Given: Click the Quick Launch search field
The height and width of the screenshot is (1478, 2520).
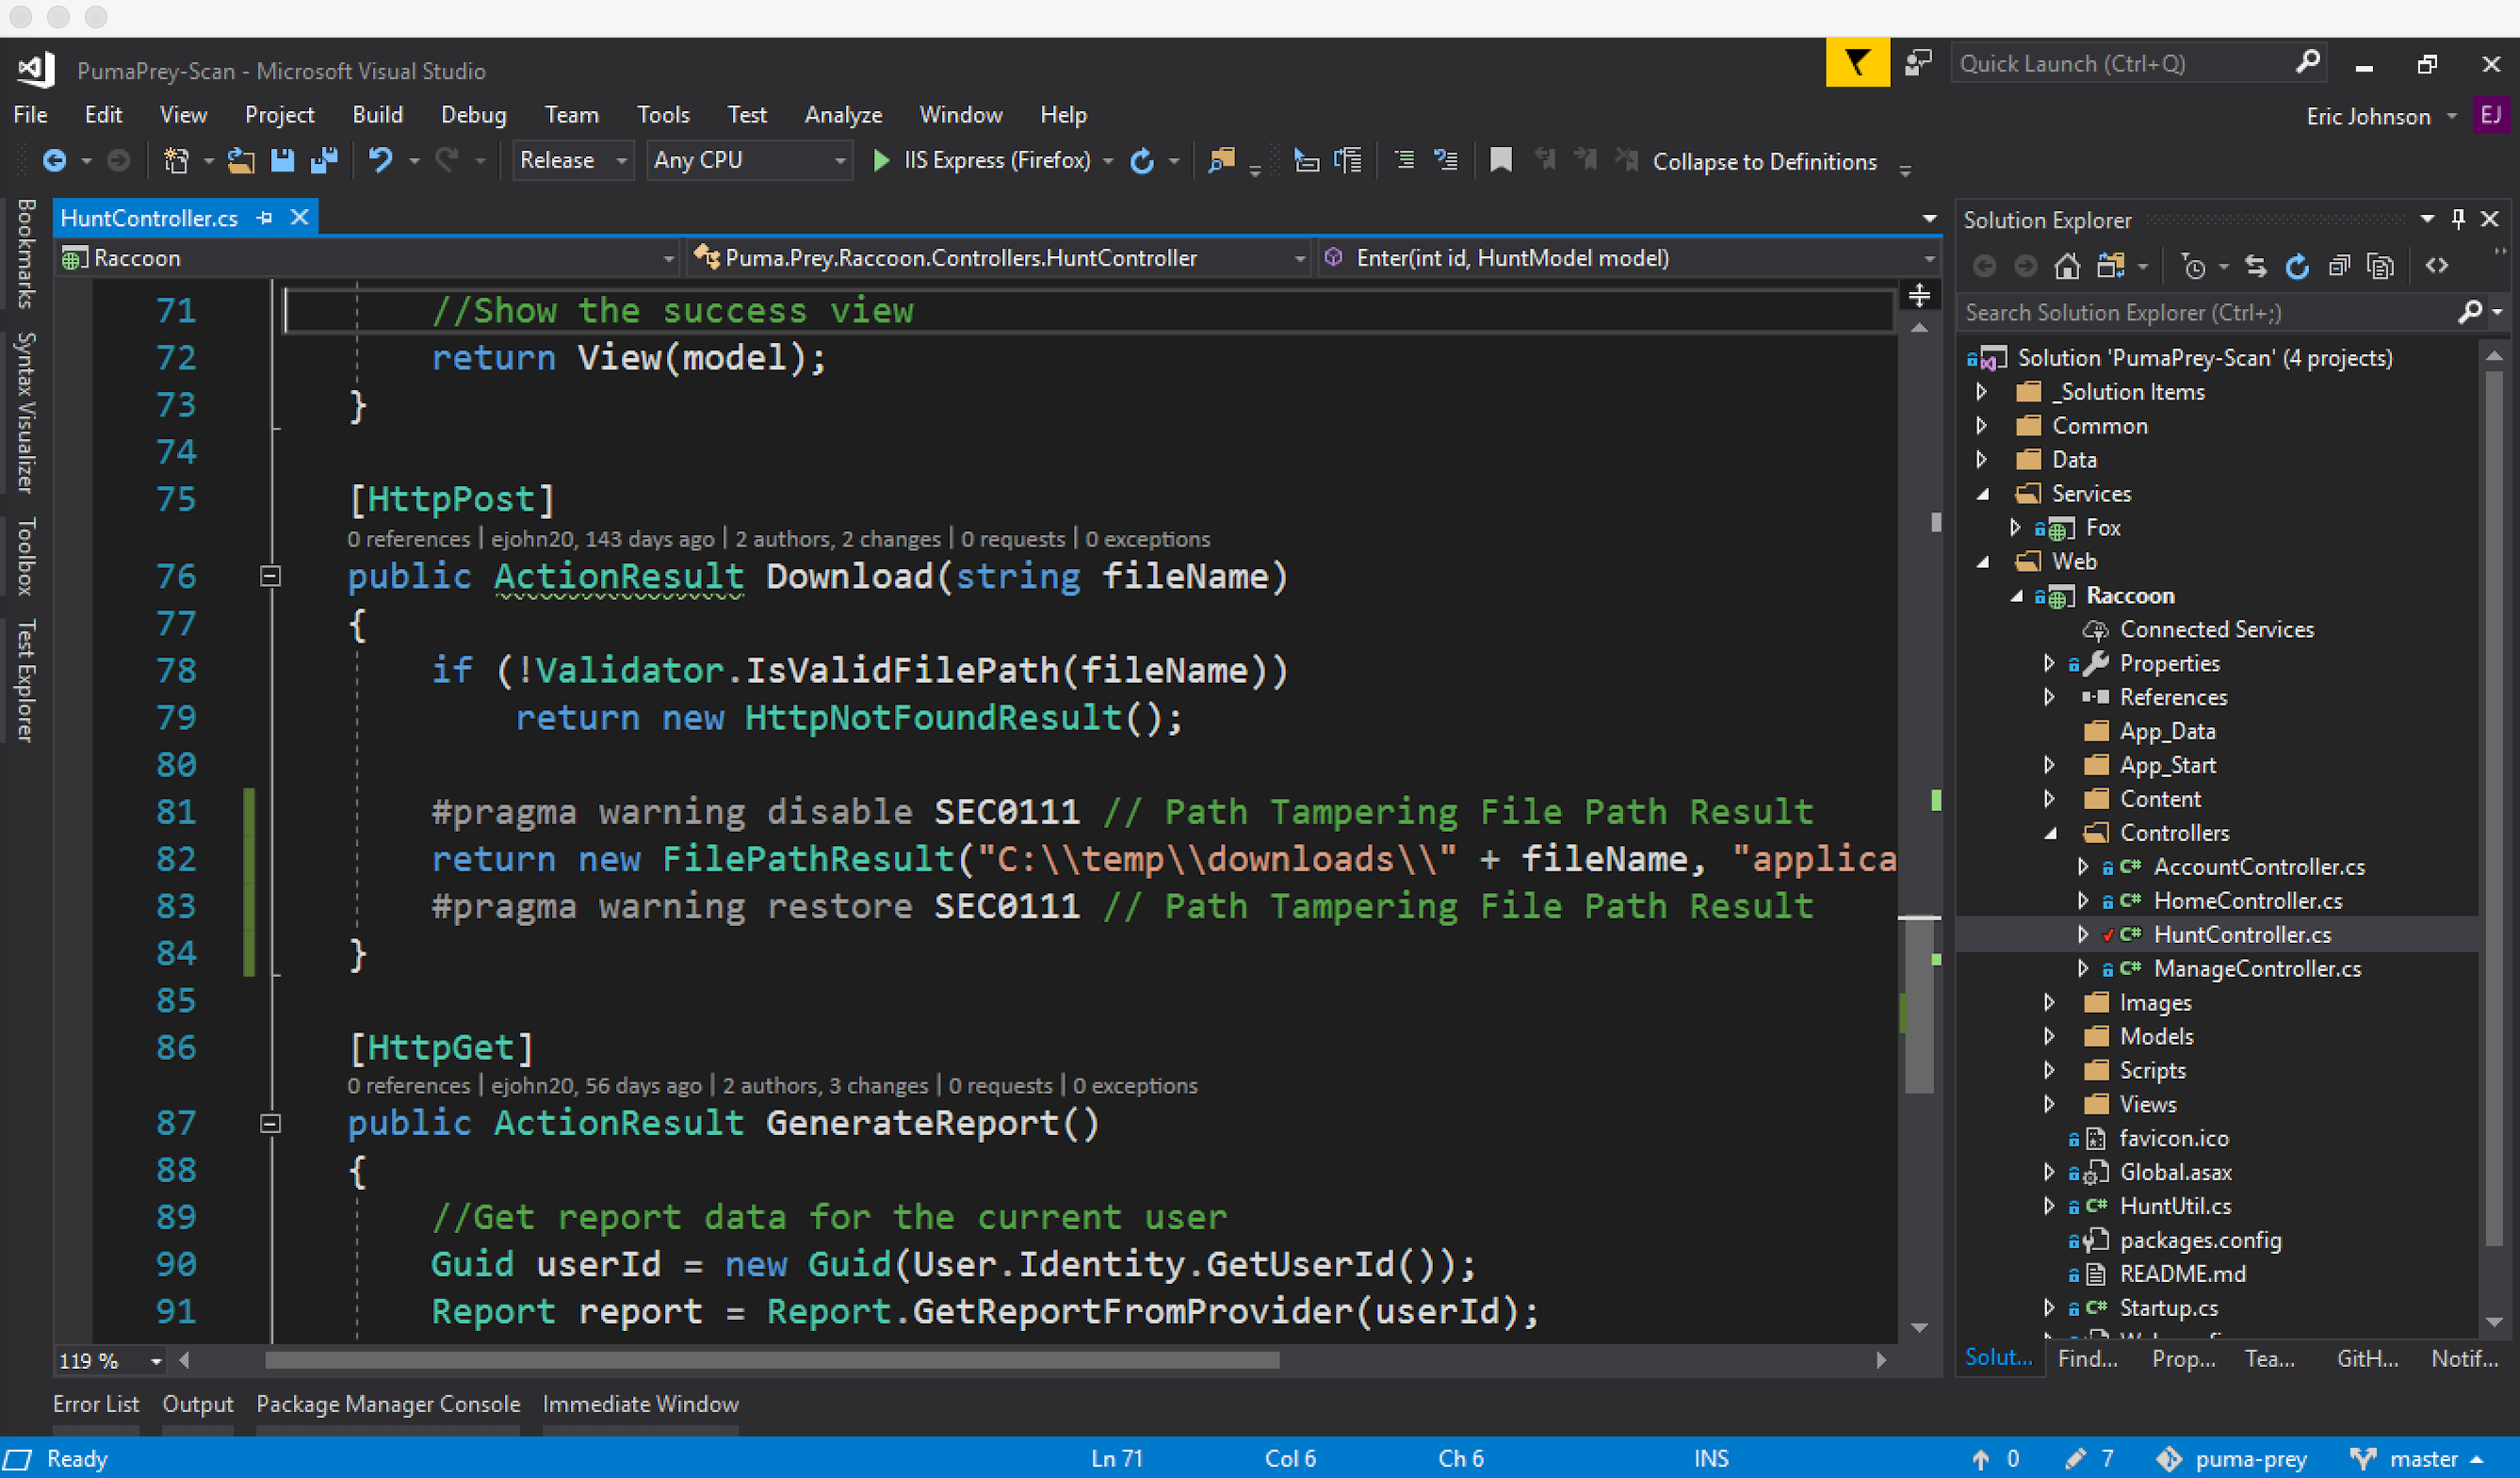Looking at the screenshot, I should [x=2120, y=64].
